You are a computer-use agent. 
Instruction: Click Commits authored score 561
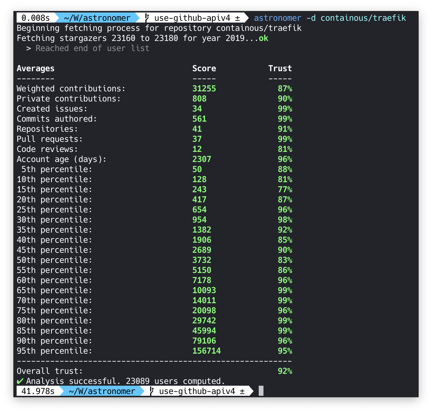pos(199,119)
